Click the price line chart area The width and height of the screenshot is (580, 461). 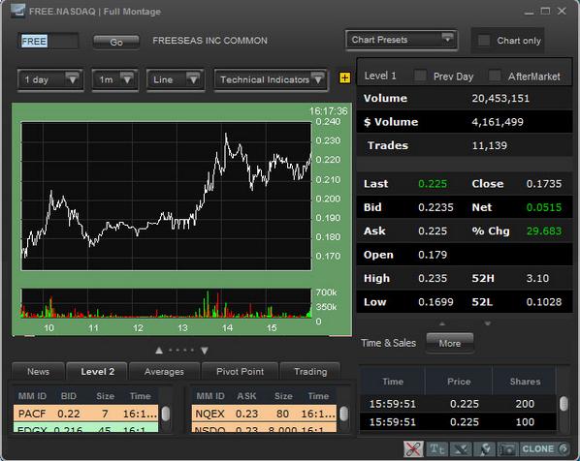pyautogui.click(x=167, y=197)
